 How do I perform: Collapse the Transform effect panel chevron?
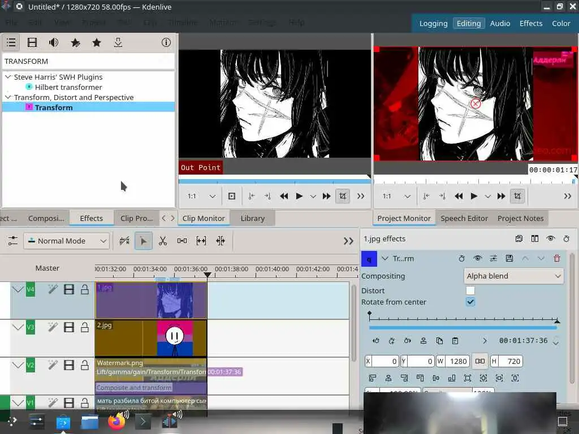384,258
